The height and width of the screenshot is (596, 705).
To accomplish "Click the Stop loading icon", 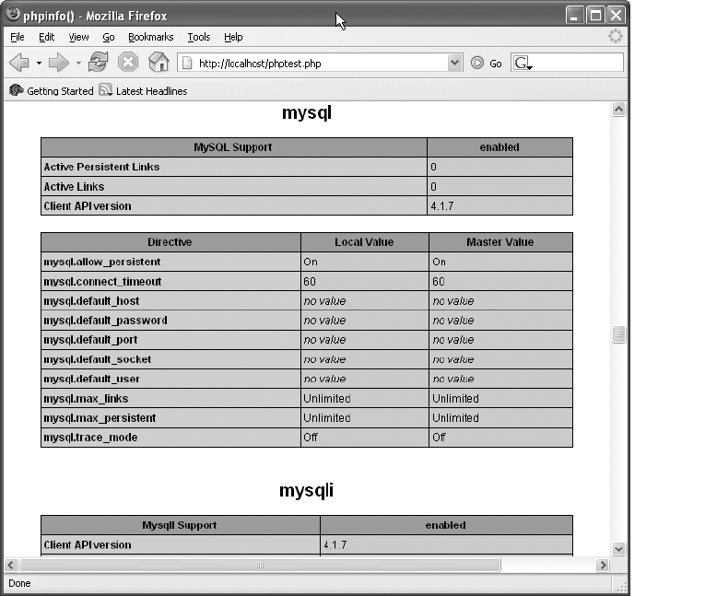I will click(128, 62).
